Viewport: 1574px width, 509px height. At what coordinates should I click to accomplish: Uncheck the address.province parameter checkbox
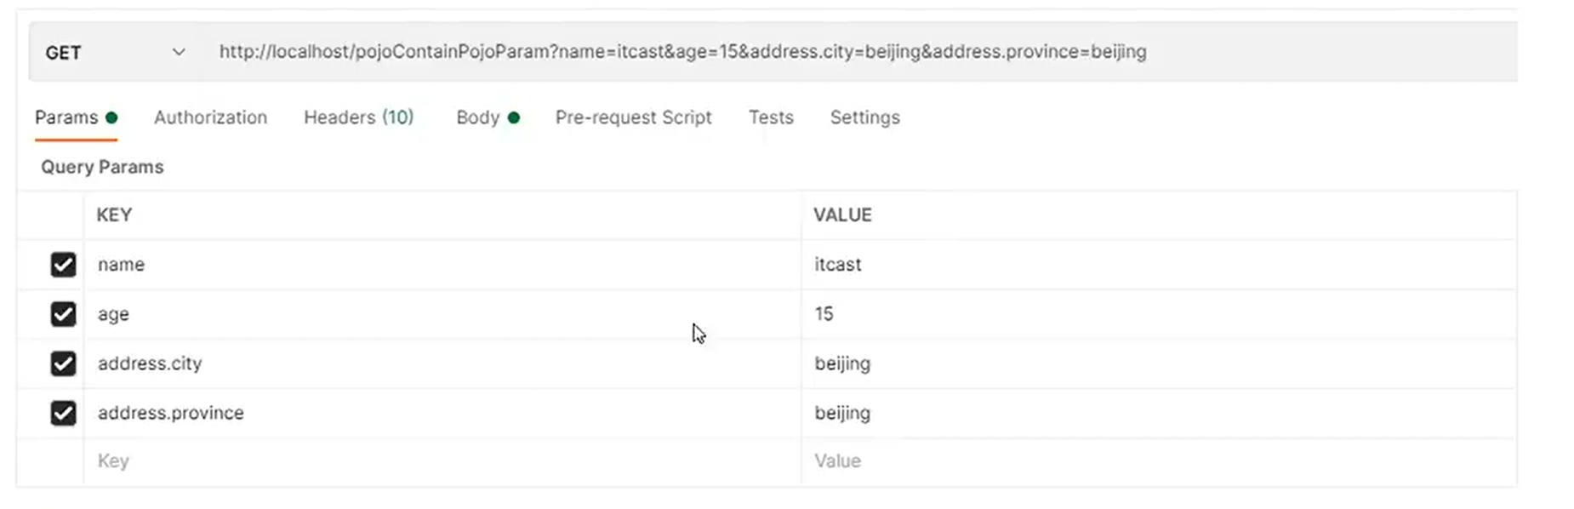pyautogui.click(x=63, y=413)
